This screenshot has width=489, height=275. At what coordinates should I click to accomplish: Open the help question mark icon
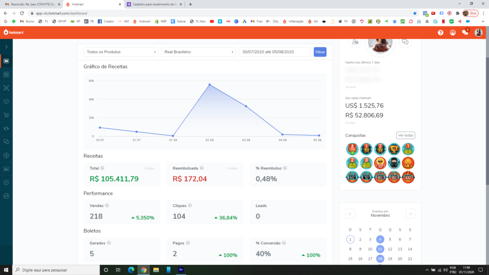[440, 32]
